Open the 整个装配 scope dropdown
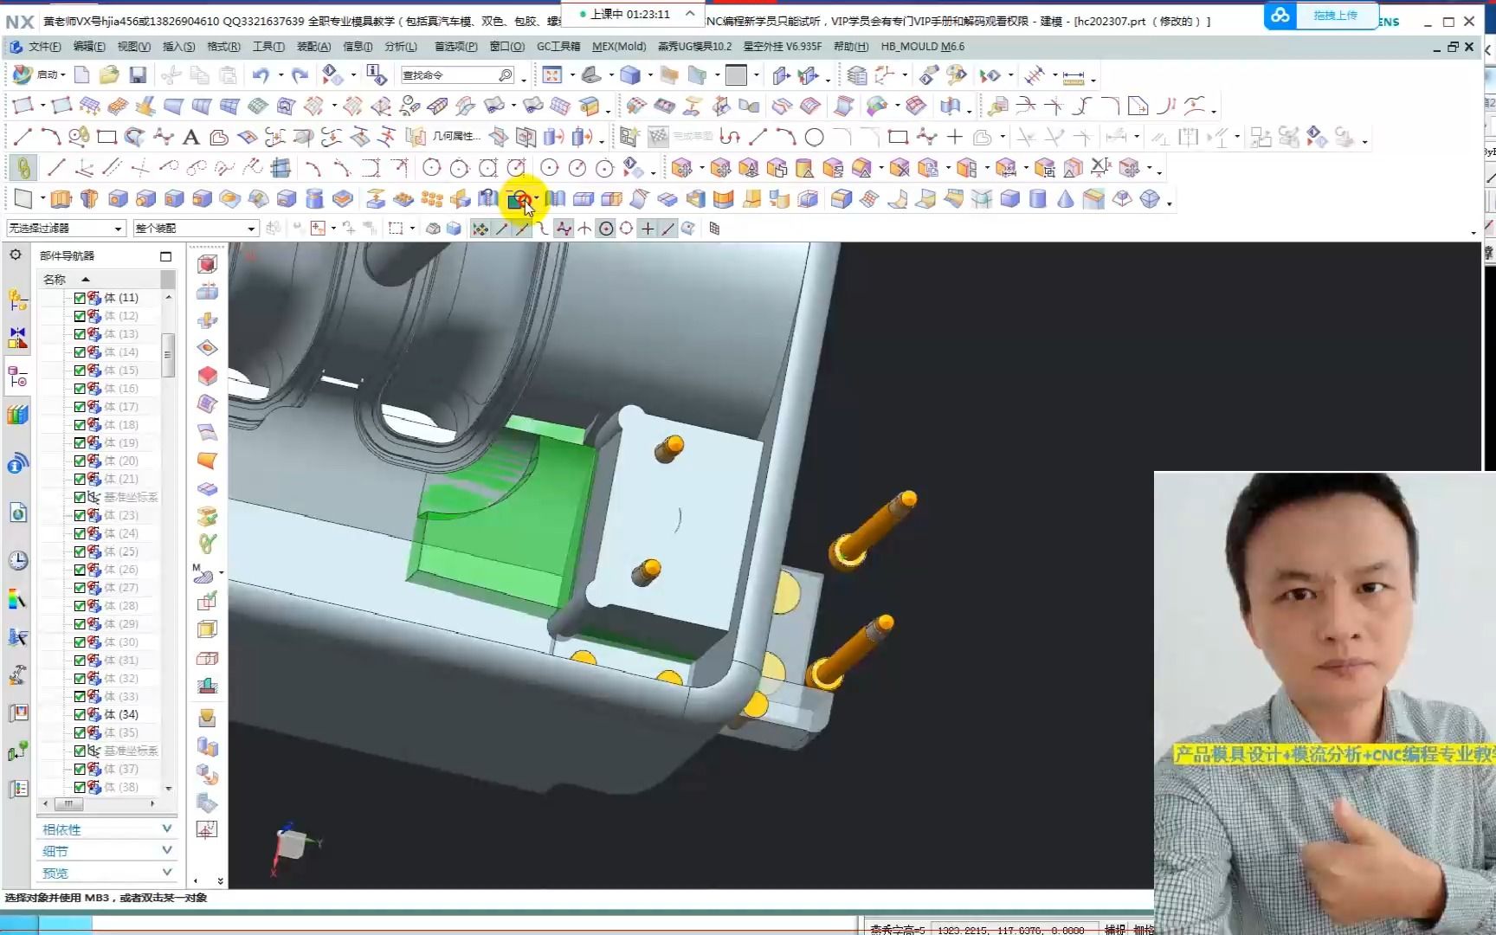Viewport: 1496px width, 935px height. click(x=196, y=229)
